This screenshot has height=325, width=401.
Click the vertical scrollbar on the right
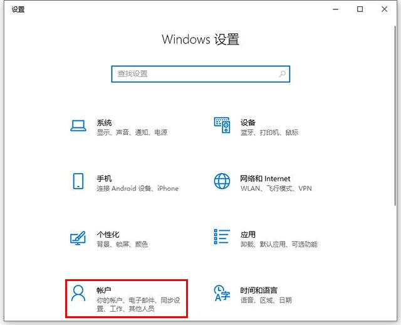pos(395,115)
